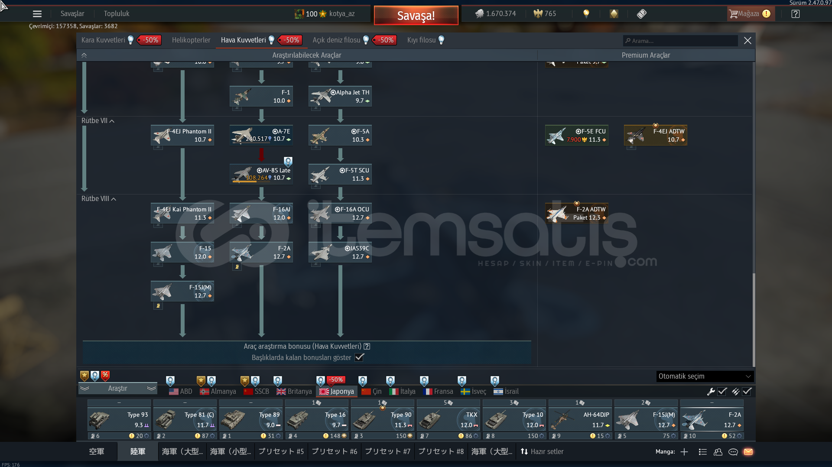Click the research bonus icon above AV-8S Late
This screenshot has width=832, height=467.
coord(288,162)
